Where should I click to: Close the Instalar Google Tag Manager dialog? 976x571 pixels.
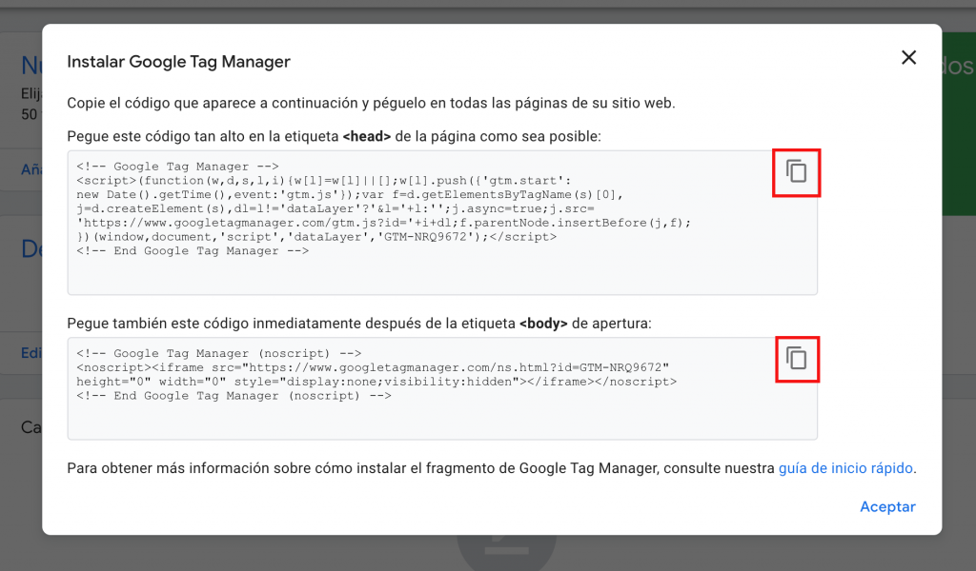pos(908,58)
